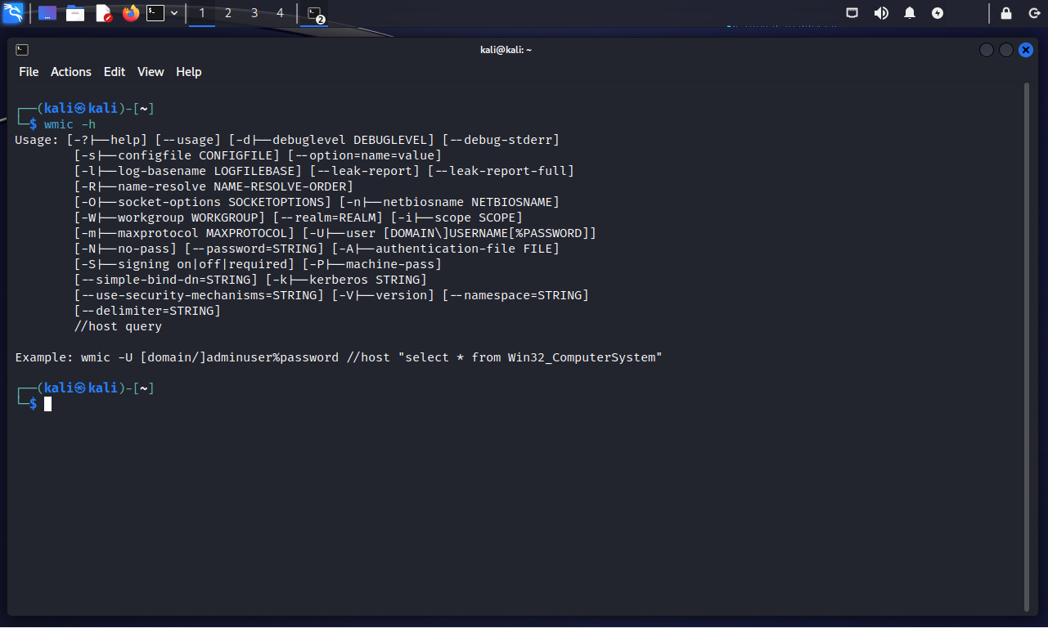1048x628 pixels.
Task: Click the terminal window taskbar button
Action: (x=314, y=13)
